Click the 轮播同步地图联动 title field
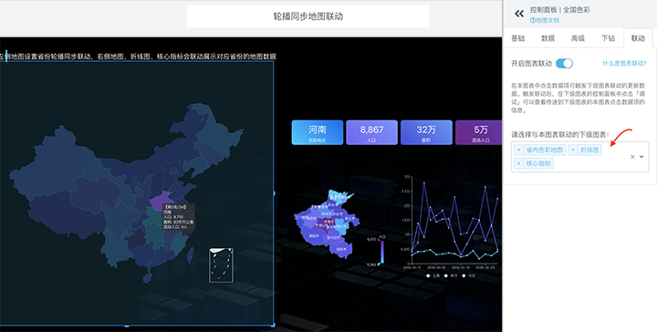657x332 pixels. tap(308, 16)
